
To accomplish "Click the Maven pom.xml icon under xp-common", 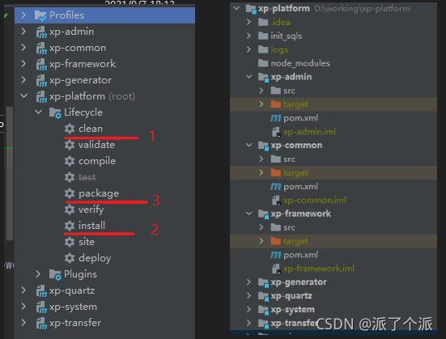I will pyautogui.click(x=275, y=187).
